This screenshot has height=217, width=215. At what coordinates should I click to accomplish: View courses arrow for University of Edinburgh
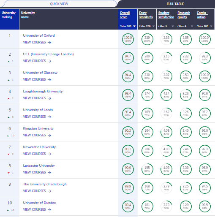tap(49, 191)
